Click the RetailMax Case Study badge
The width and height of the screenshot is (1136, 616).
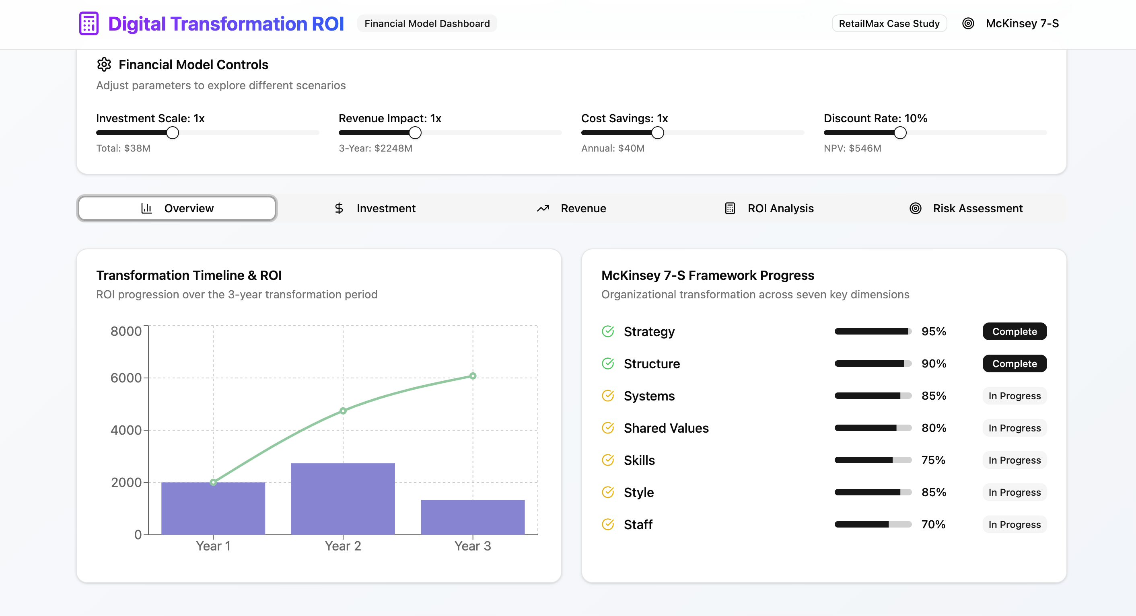[889, 23]
